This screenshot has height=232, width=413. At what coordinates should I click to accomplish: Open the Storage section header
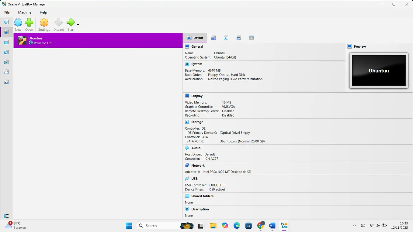(x=197, y=122)
